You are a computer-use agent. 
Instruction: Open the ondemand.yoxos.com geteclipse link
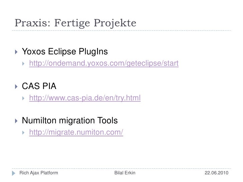(104, 63)
